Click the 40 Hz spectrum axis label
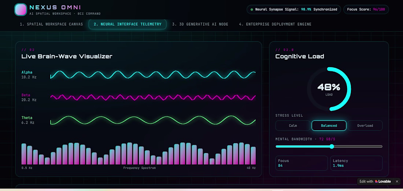 tap(251, 168)
